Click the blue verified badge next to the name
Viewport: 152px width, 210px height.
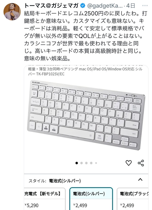point(83,6)
